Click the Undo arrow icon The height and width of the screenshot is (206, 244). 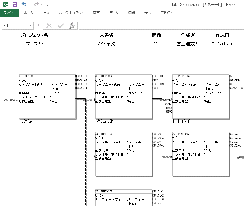[x=24, y=4]
